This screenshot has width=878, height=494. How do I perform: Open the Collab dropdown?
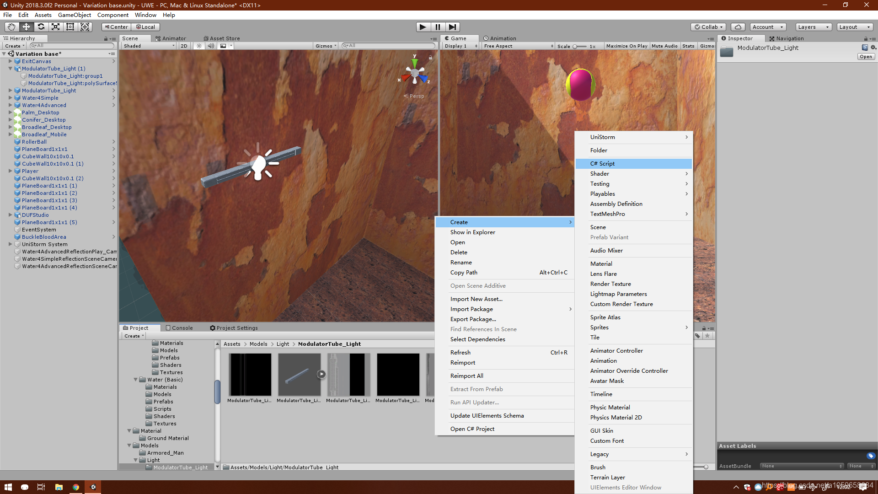click(x=709, y=27)
